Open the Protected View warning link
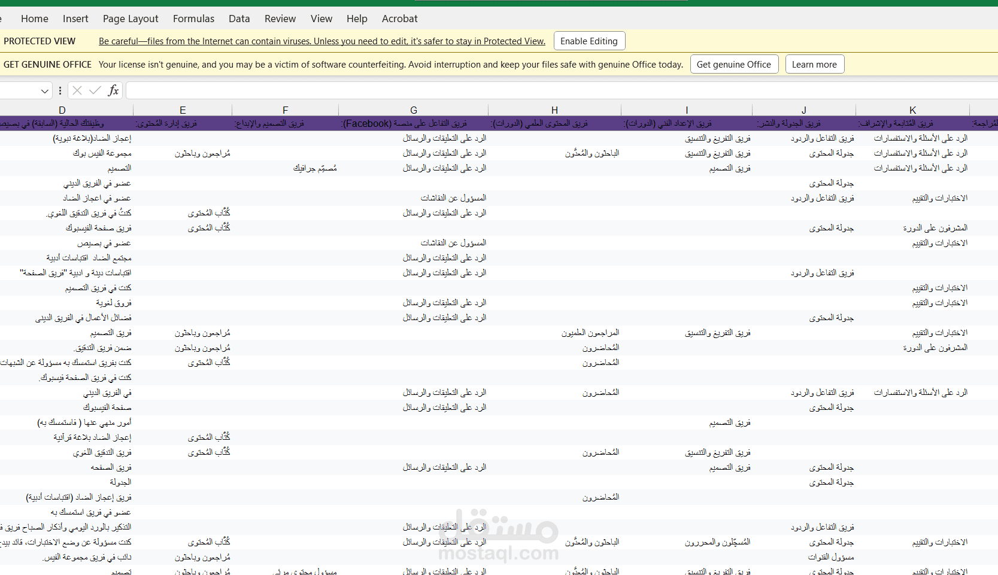The image size is (998, 575). pyautogui.click(x=322, y=41)
